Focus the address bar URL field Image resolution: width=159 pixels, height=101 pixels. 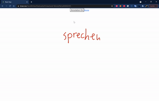(65, 6)
